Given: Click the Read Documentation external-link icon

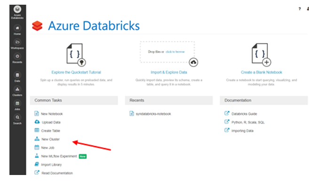Looking at the screenshot, I should [x=37, y=173].
